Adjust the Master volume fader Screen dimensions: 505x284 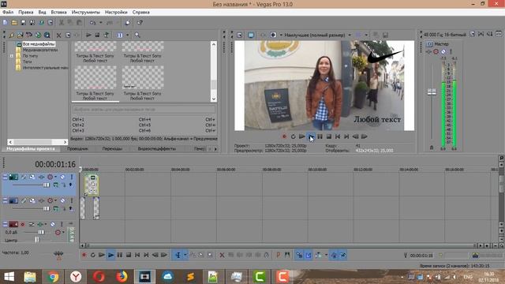tap(432, 92)
